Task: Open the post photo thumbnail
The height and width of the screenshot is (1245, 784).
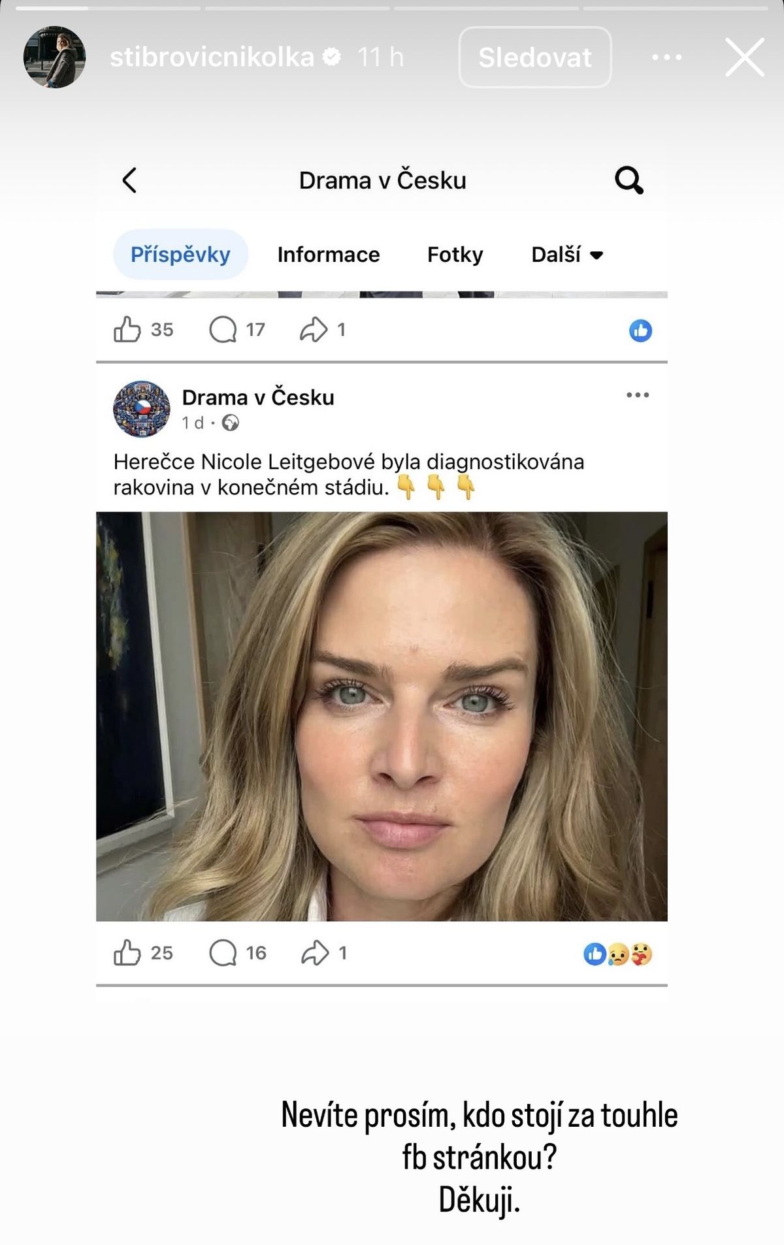Action: pyautogui.click(x=382, y=716)
